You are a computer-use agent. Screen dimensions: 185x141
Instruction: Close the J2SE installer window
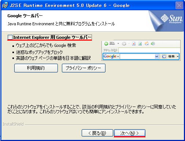179,5
